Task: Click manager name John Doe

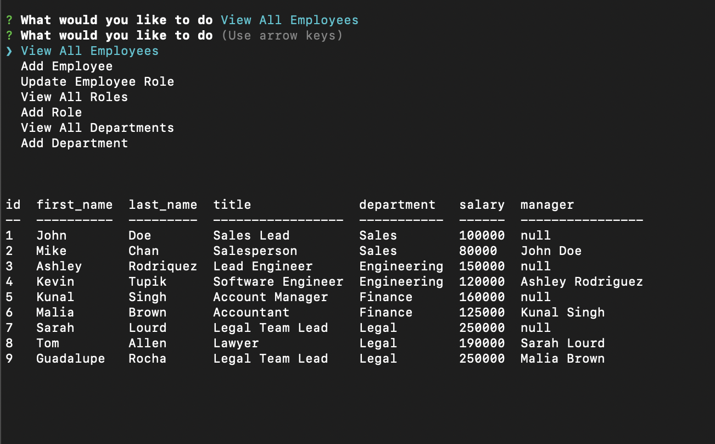Action: tap(551, 251)
